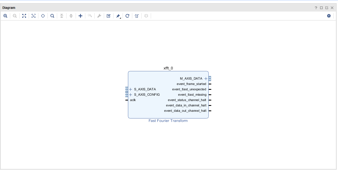
Task: Click the Zoom In magnifier icon
Action: [5, 16]
